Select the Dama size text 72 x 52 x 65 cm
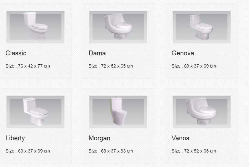This screenshot has width=249, height=167. tap(117, 66)
